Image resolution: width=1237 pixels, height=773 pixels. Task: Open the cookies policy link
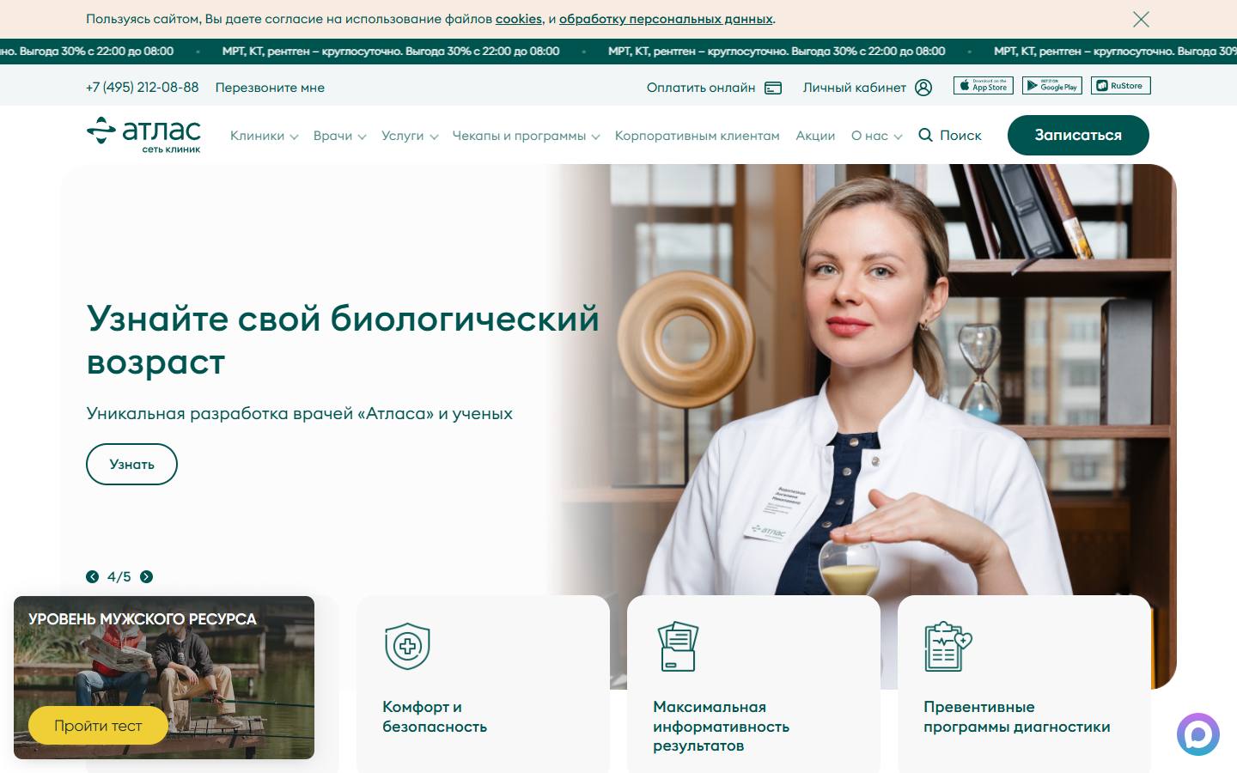click(x=519, y=19)
